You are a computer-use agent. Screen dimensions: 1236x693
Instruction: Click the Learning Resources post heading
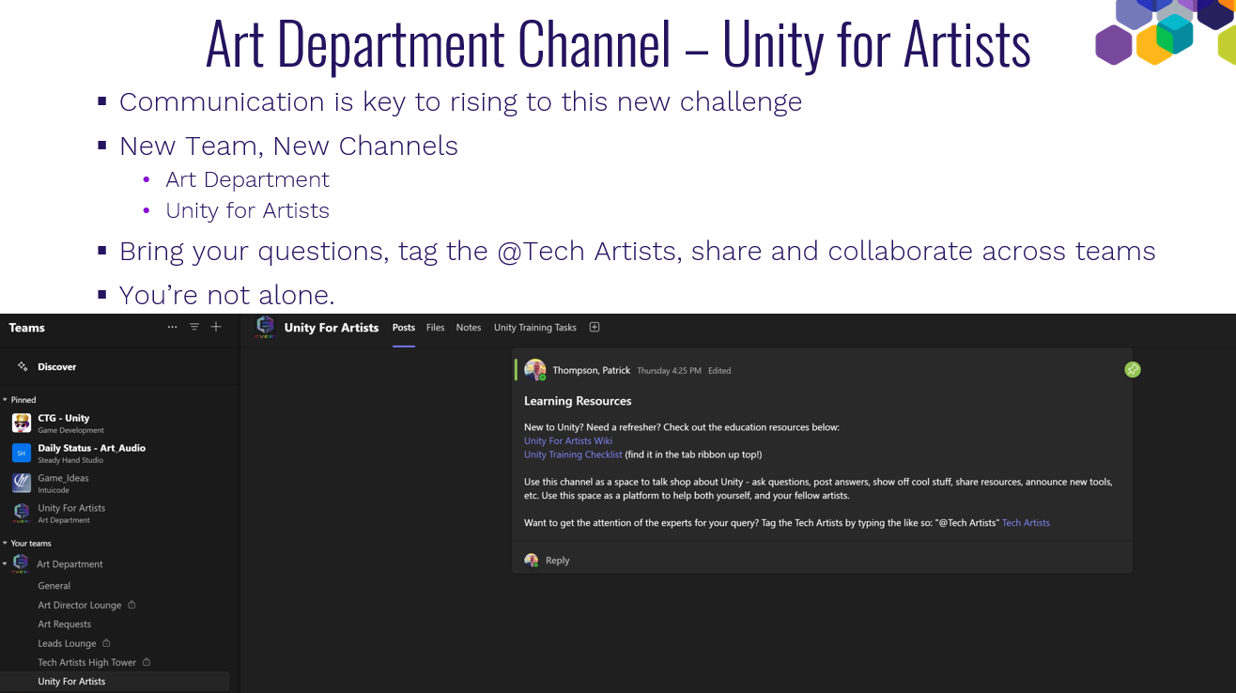[x=578, y=401]
